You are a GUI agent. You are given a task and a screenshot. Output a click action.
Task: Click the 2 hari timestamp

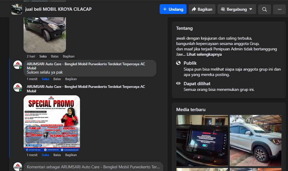click(31, 56)
